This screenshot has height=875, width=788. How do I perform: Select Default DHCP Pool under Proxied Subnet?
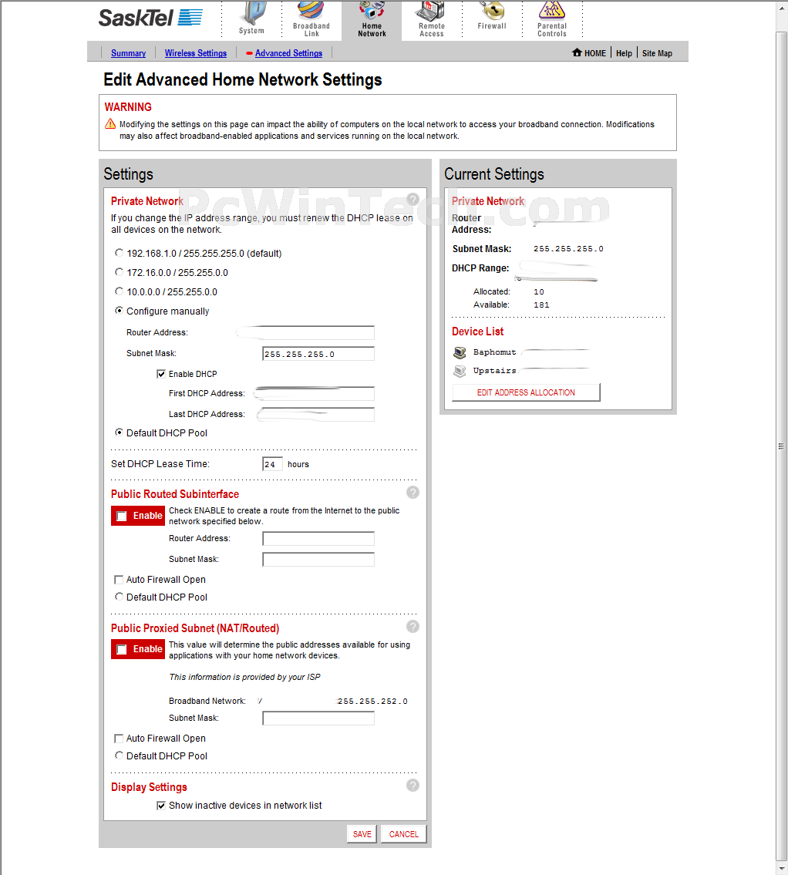point(119,755)
